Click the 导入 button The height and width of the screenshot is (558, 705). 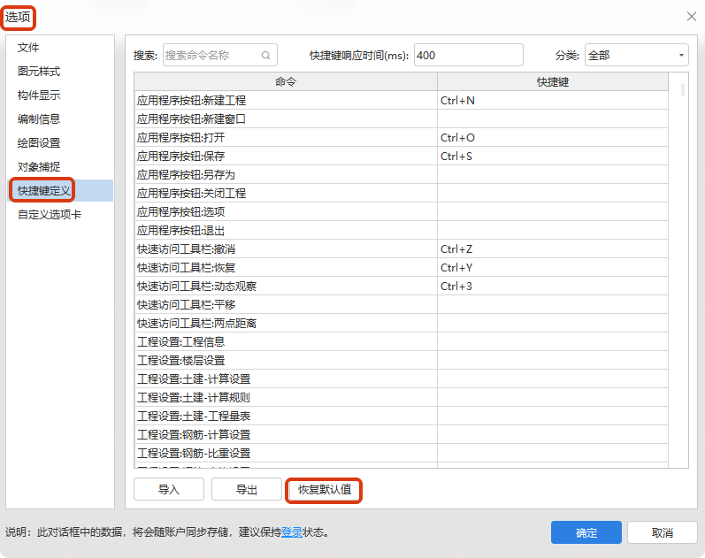click(x=169, y=489)
